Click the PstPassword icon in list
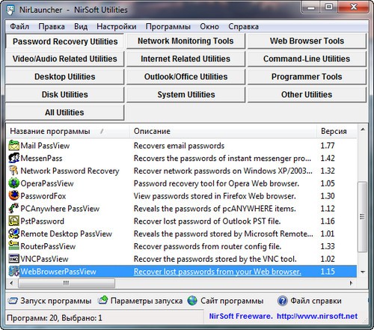This screenshot has width=374, height=330. 13,221
